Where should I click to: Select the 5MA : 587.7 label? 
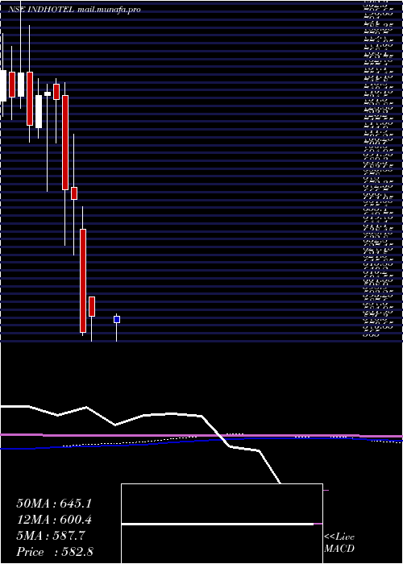point(51,536)
